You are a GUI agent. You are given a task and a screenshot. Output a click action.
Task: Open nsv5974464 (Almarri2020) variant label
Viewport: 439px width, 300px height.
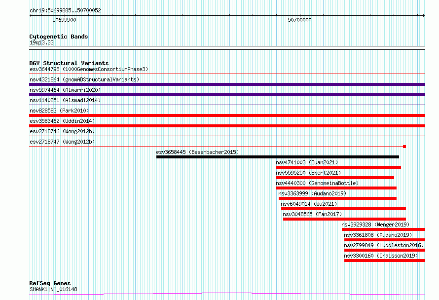[65, 90]
